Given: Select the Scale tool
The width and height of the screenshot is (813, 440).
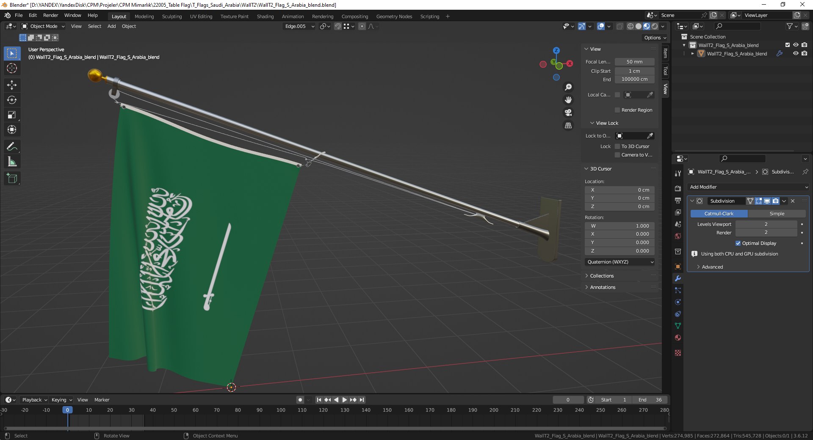Looking at the screenshot, I should tap(12, 115).
